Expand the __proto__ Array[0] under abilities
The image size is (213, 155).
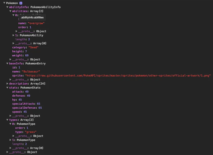pos(13,43)
